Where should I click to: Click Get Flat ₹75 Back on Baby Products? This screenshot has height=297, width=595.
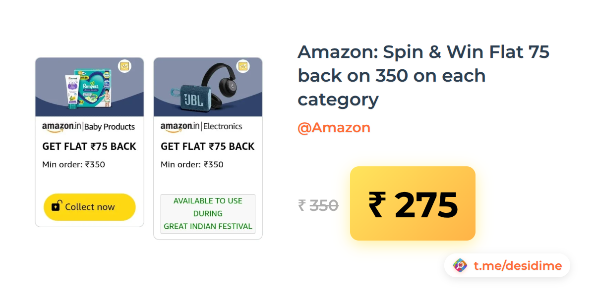click(x=89, y=147)
